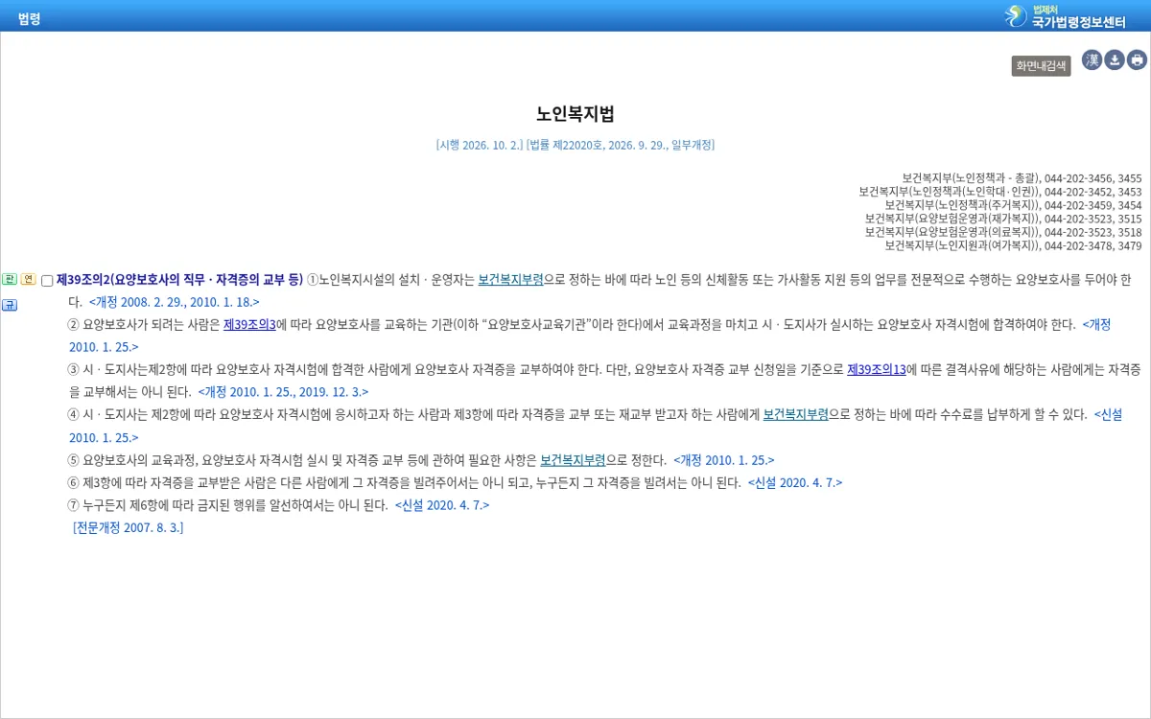Click the 노인복지법 law title
1151x719 pixels.
pyautogui.click(x=575, y=114)
